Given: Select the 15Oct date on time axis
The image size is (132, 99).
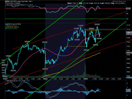Looking at the screenshot, I should click(85, 79).
